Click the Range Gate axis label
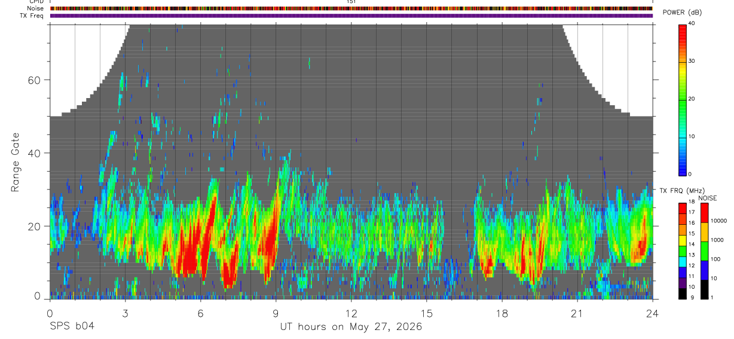Screen dimensions: 734x339 pos(16,163)
